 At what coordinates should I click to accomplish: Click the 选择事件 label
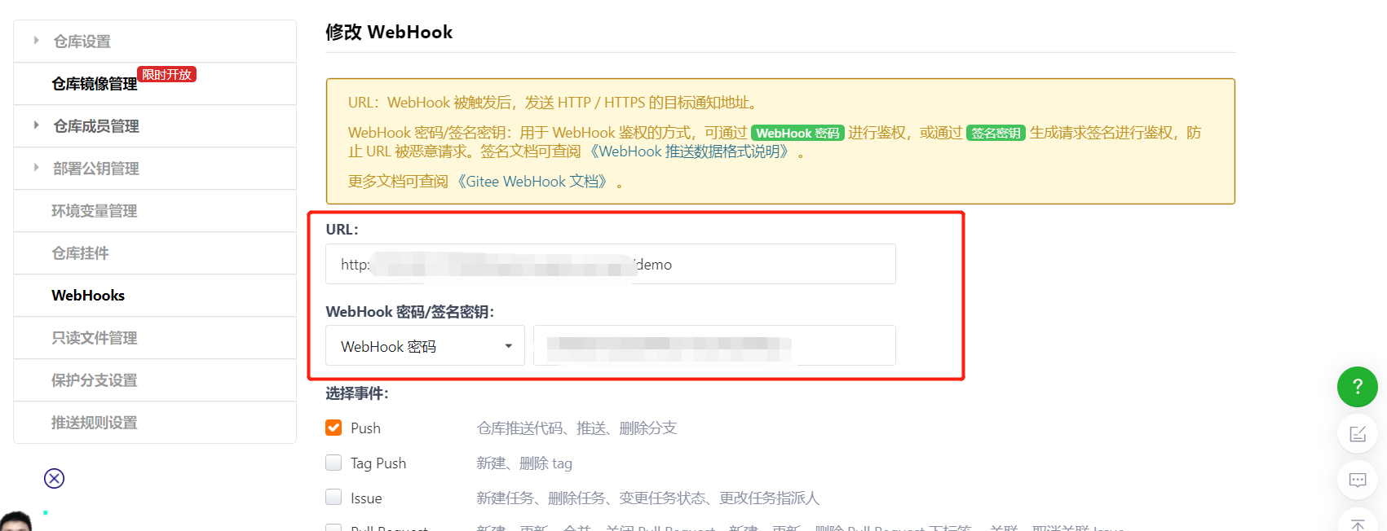357,393
